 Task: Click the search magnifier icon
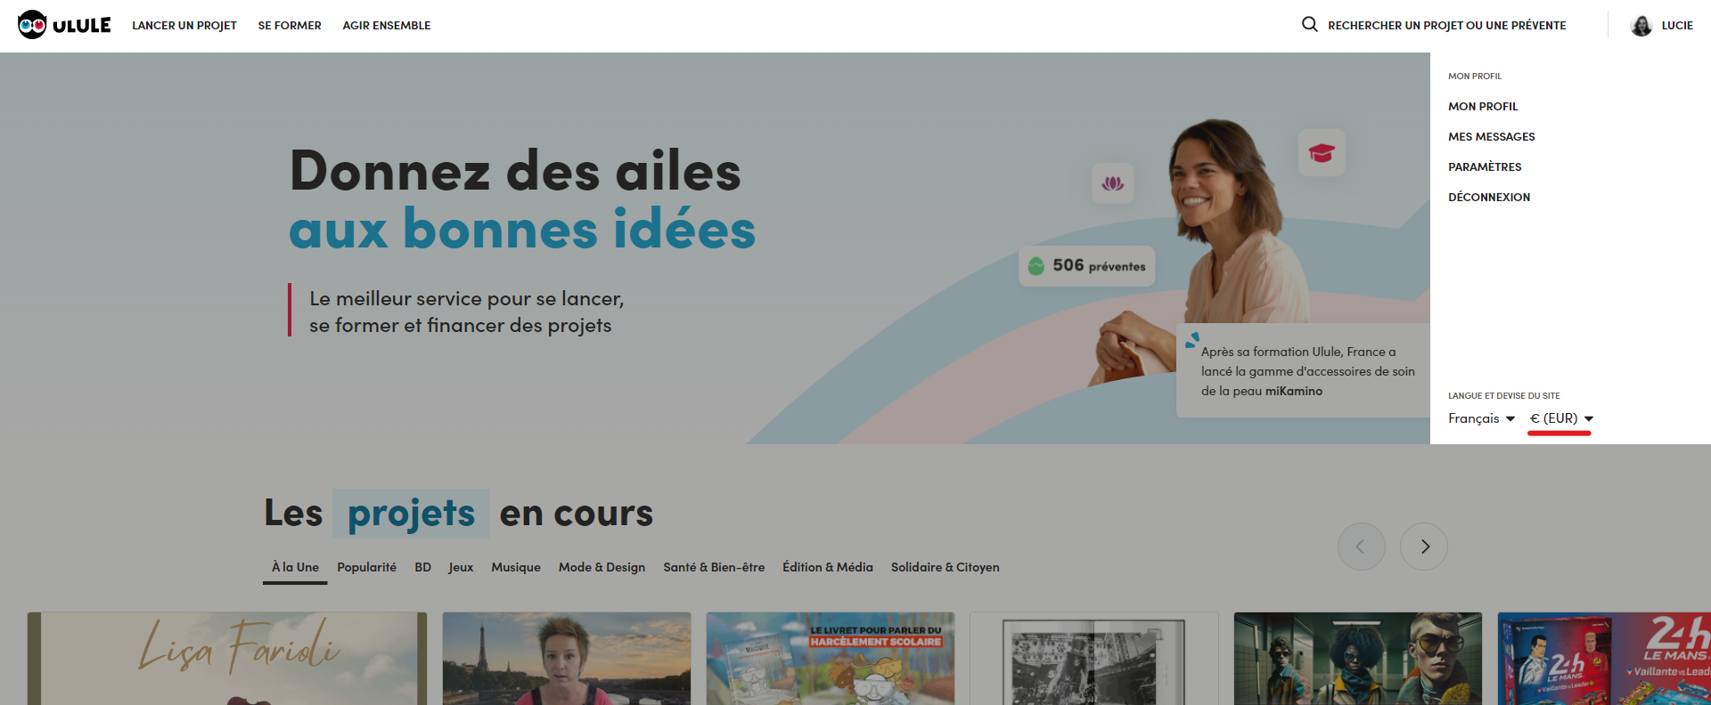tap(1309, 24)
